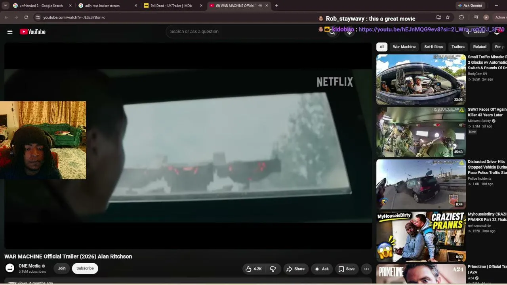Share the War Machine trailer
507x285 pixels.
pyautogui.click(x=295, y=269)
